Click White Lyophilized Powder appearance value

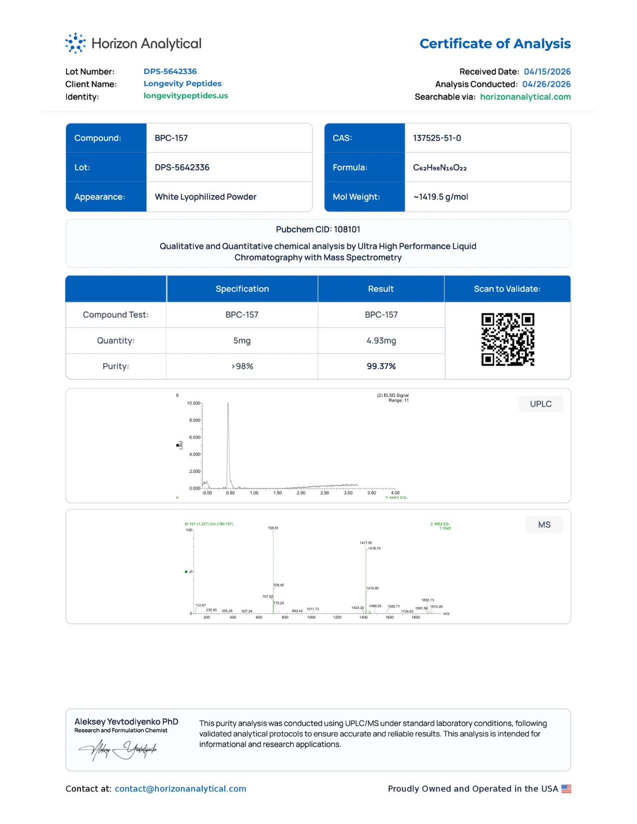pyautogui.click(x=205, y=197)
